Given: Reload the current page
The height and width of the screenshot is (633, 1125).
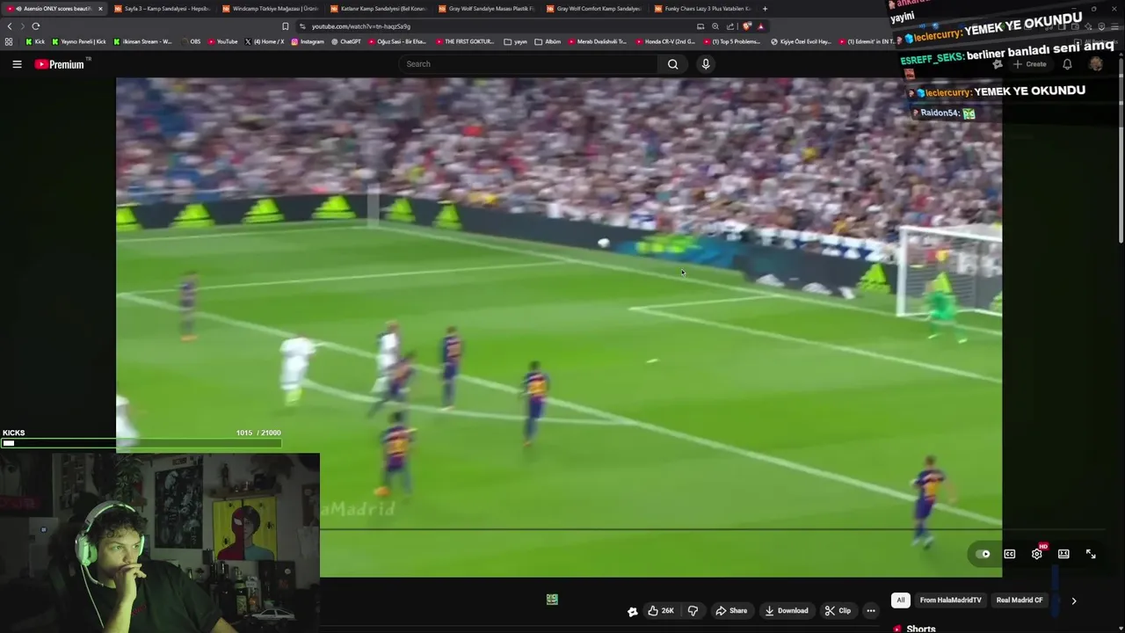Looking at the screenshot, I should point(36,26).
